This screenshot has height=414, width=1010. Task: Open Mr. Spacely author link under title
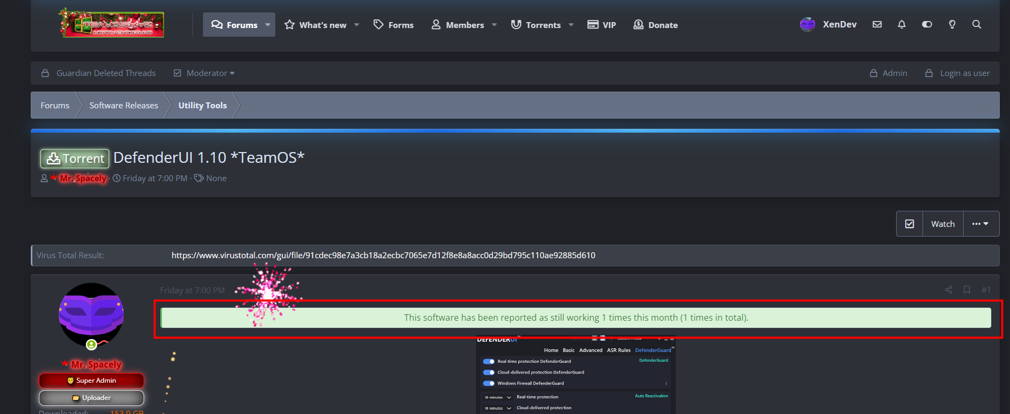click(83, 178)
